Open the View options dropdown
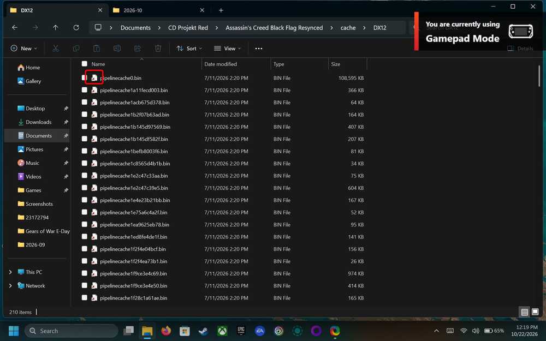 [x=227, y=49]
